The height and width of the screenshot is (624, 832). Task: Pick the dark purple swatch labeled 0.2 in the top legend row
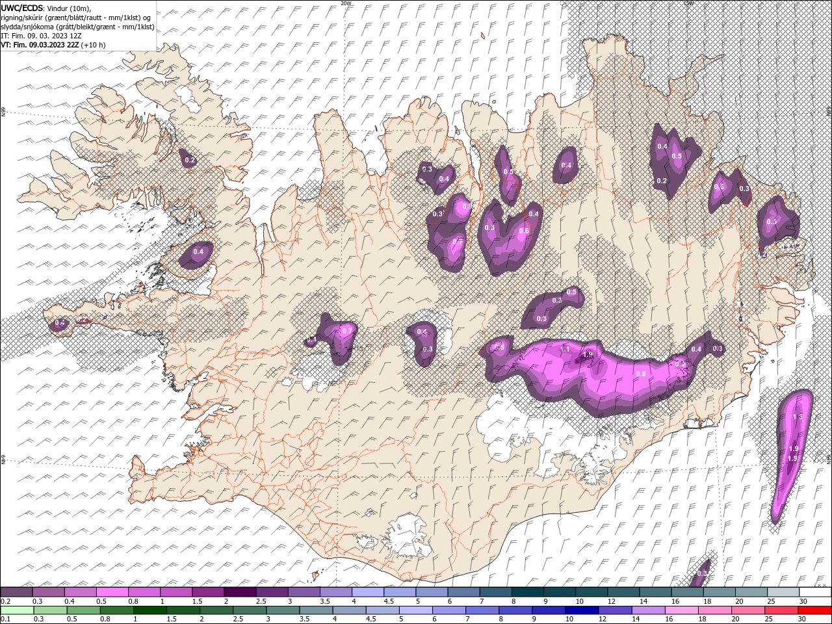[16, 592]
